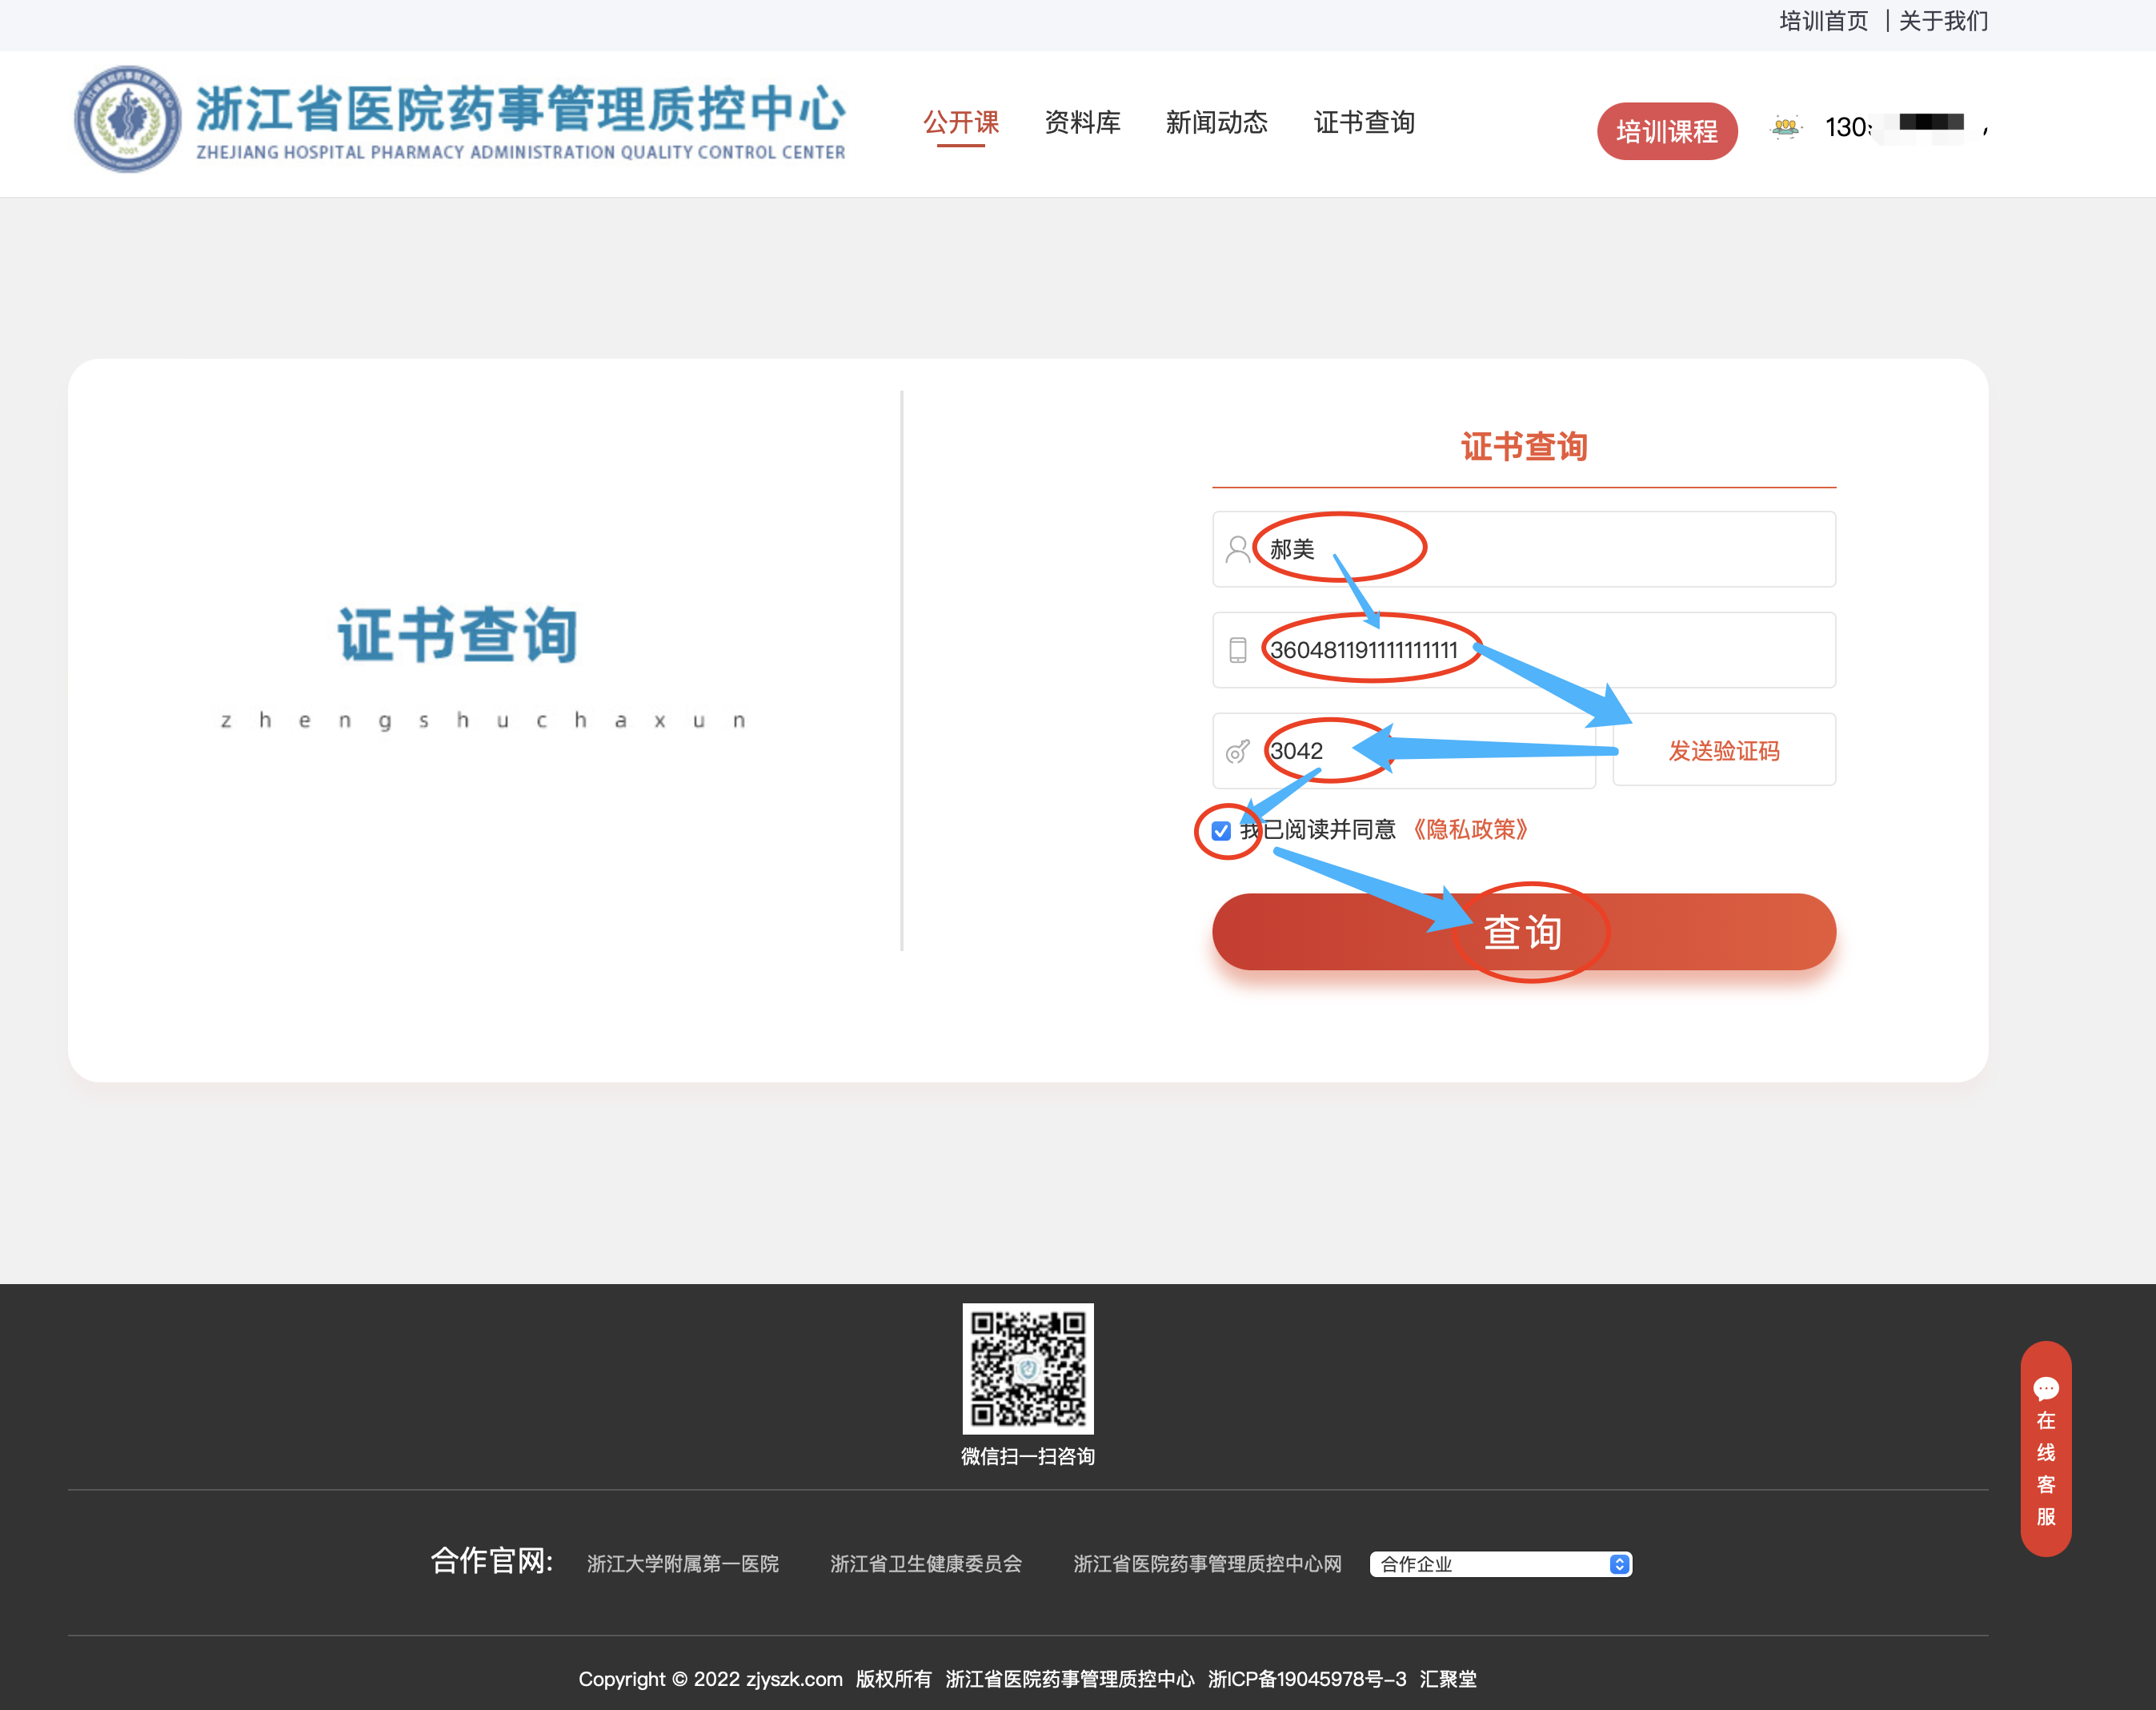The width and height of the screenshot is (2156, 1710).
Task: Uncheck the privacy policy agreement checkbox
Action: point(1221,830)
